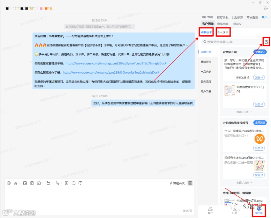Expand the phone call dropdown arrow
The height and width of the screenshot is (218, 271).
coord(61,183)
